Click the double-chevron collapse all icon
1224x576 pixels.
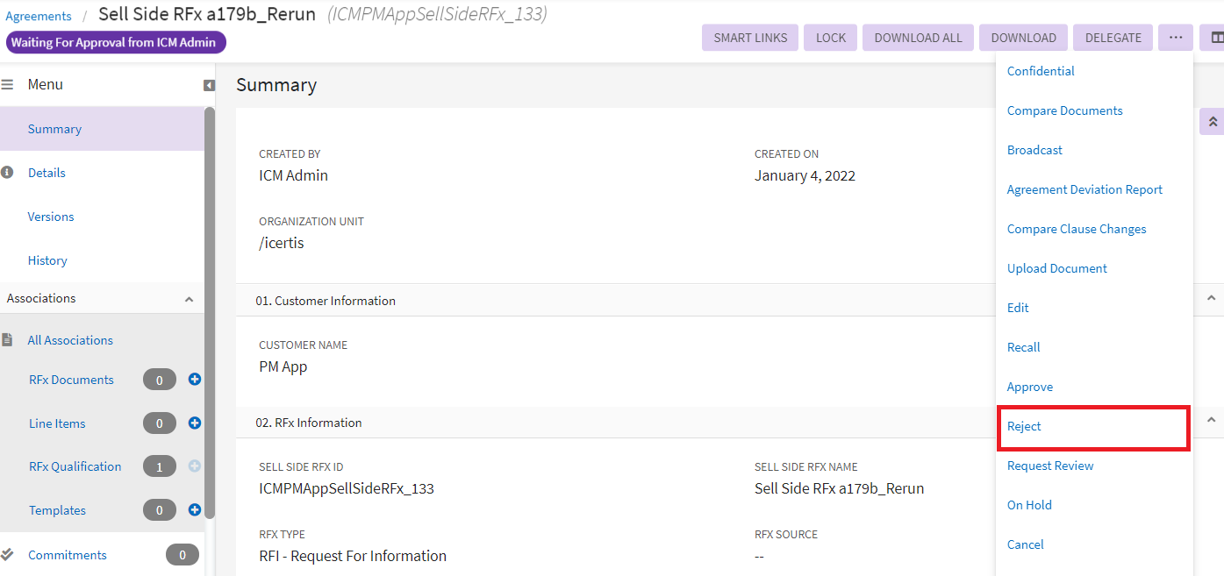pyautogui.click(x=1212, y=122)
